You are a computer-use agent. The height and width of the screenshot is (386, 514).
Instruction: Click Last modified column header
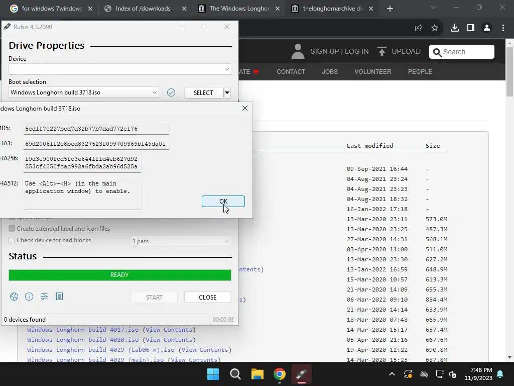point(370,146)
